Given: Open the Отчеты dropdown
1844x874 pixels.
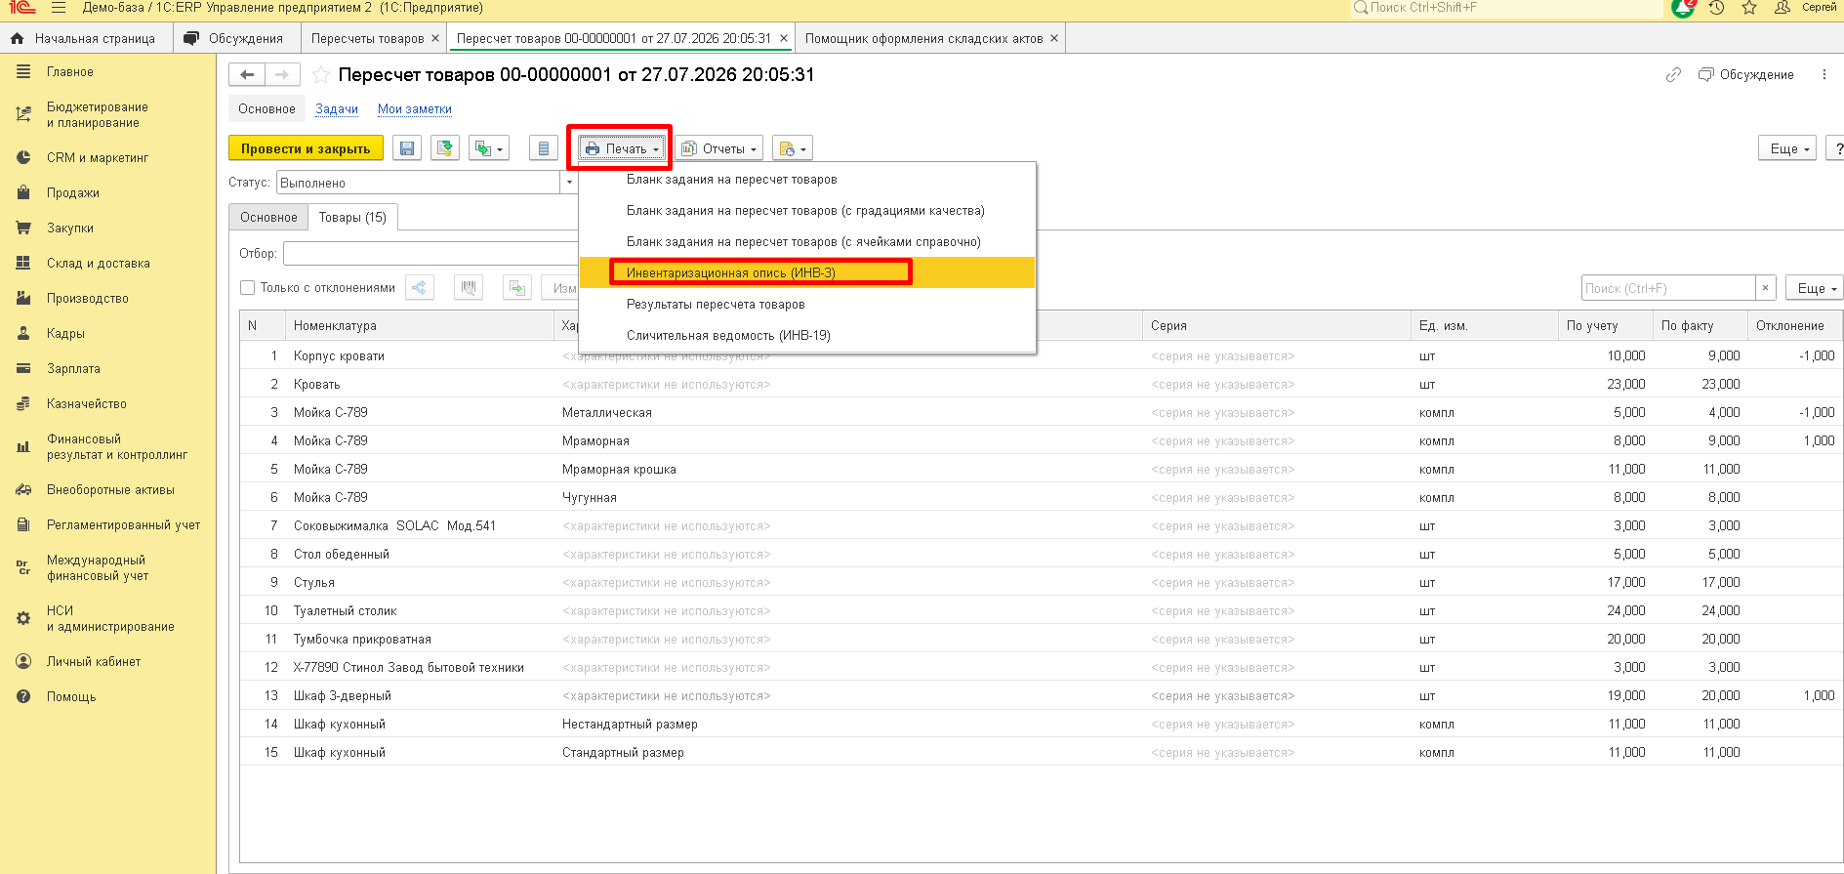Looking at the screenshot, I should 719,148.
